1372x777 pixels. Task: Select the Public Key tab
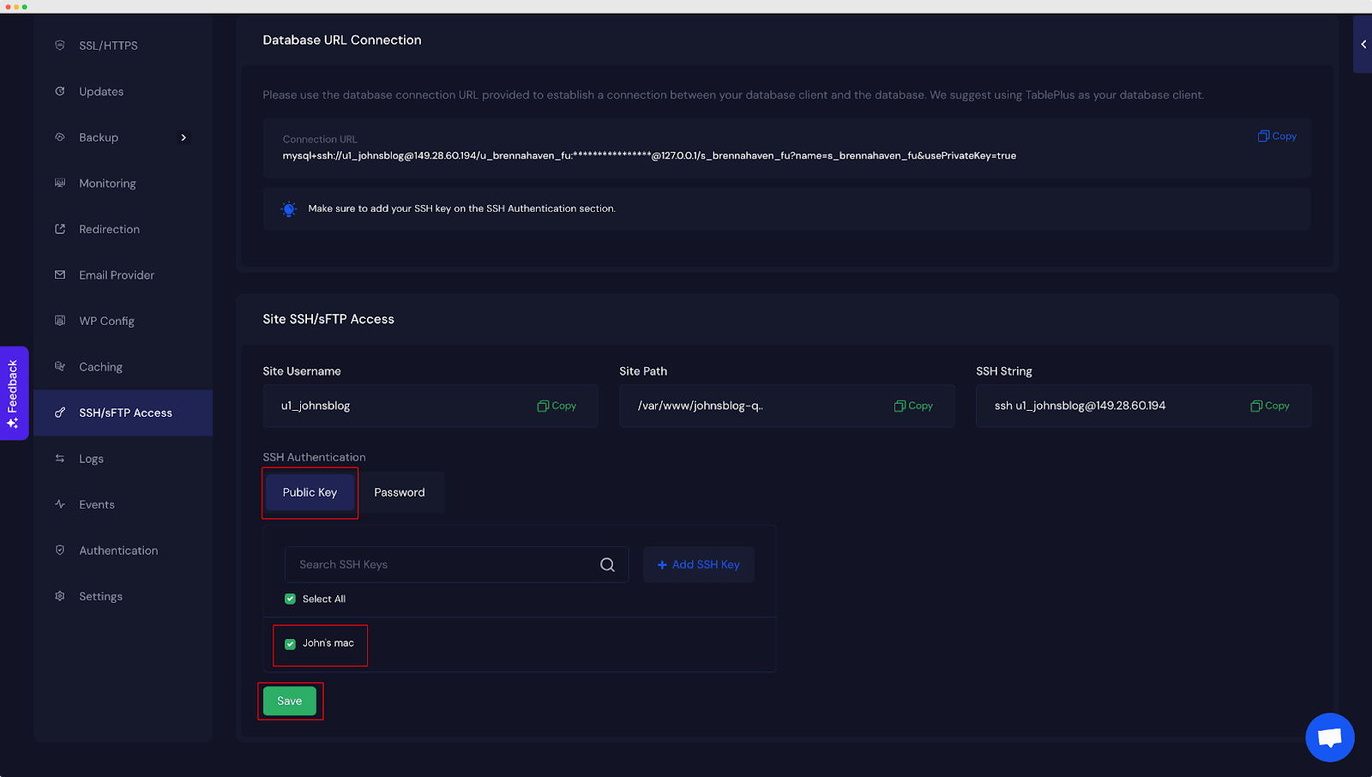[x=310, y=492]
